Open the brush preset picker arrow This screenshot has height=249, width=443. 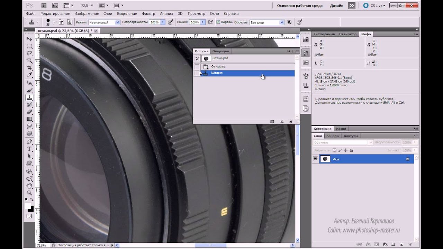[x=54, y=22]
